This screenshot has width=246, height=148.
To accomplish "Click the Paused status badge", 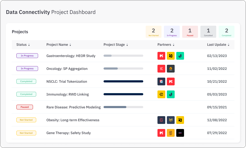I will [x=25, y=107].
